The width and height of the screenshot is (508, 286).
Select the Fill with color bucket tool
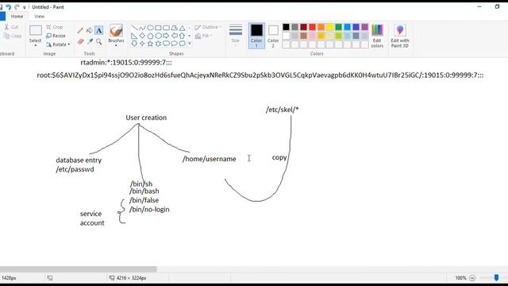[x=90, y=30]
